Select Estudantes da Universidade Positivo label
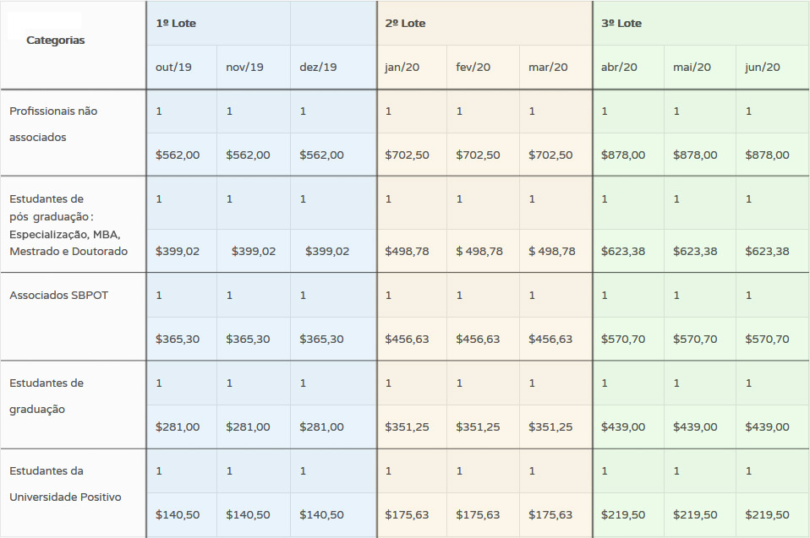810x538 pixels. pyautogui.click(x=65, y=484)
